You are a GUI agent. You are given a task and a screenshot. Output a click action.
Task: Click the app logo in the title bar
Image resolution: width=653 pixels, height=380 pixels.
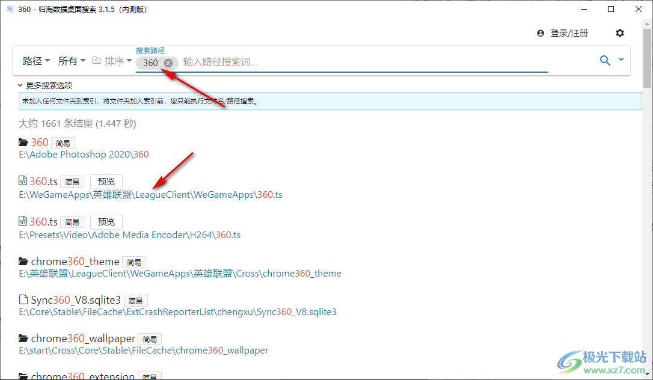click(10, 9)
